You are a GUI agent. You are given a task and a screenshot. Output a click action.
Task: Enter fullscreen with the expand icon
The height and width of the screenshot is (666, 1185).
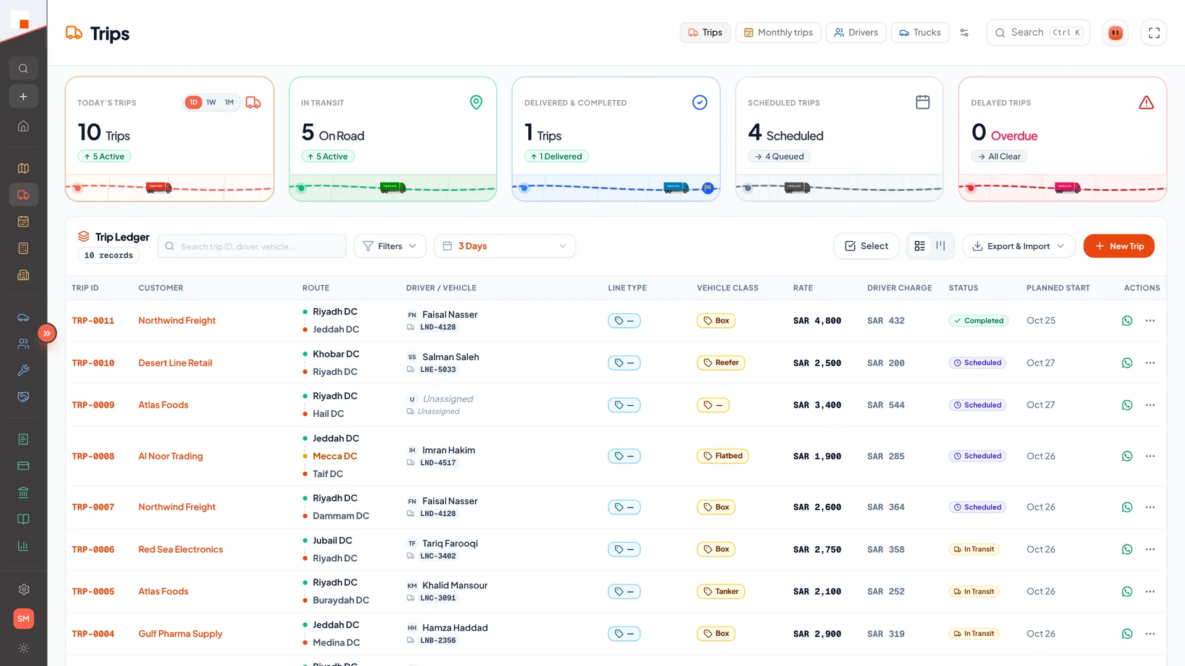(1154, 33)
